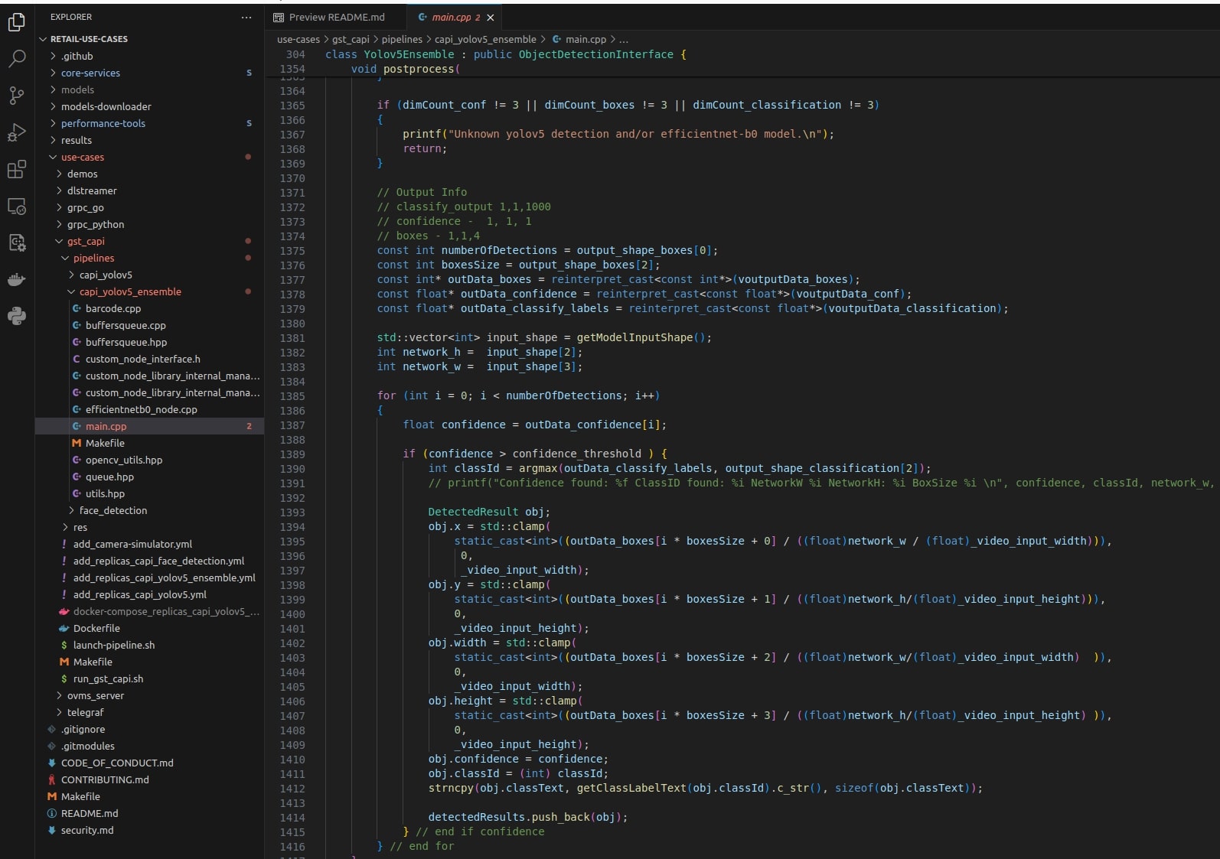Open the Search view in activity bar
1220x859 pixels.
pos(17,59)
